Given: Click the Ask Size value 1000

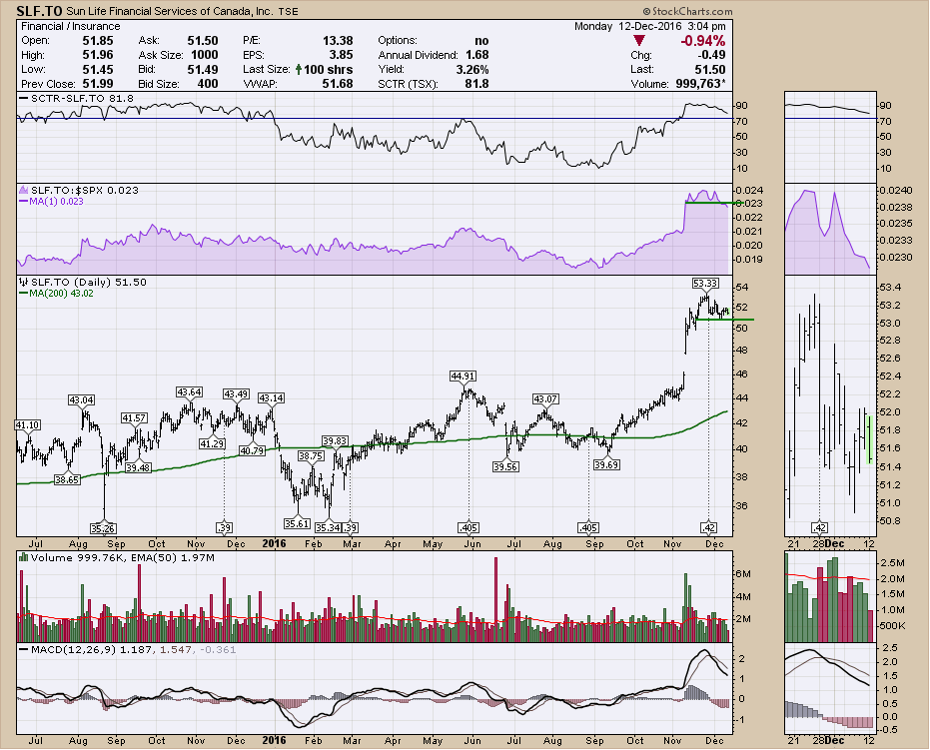Looking at the screenshot, I should click(205, 55).
